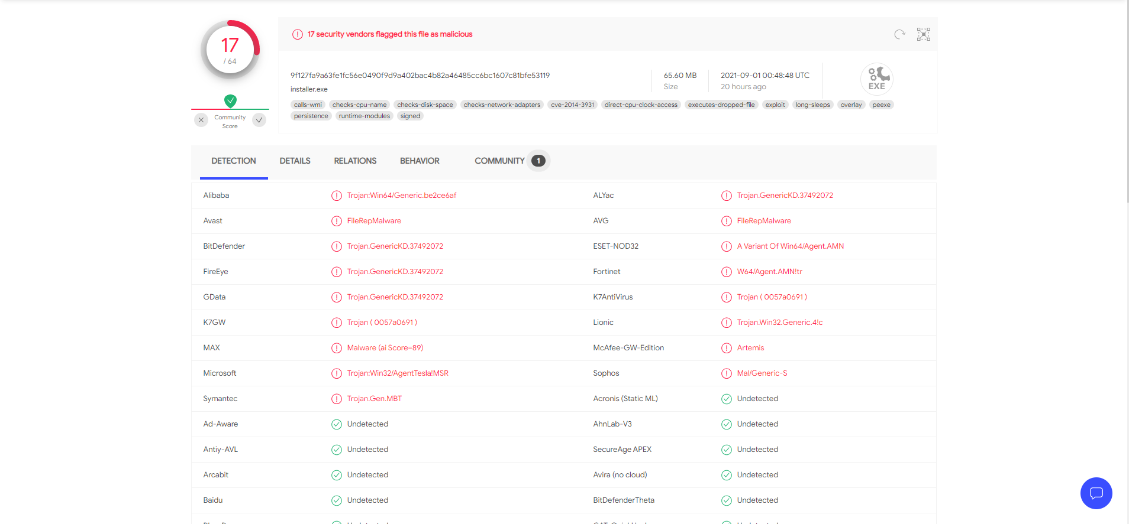Click the executes-dropped-file tag
Screen dimensions: 1129x524
[x=721, y=105]
